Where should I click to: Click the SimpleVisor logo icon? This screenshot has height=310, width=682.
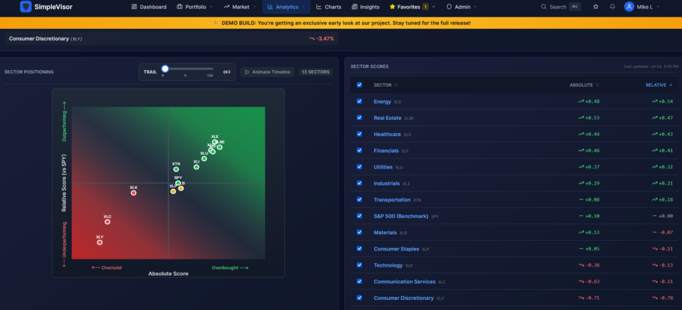(x=26, y=7)
